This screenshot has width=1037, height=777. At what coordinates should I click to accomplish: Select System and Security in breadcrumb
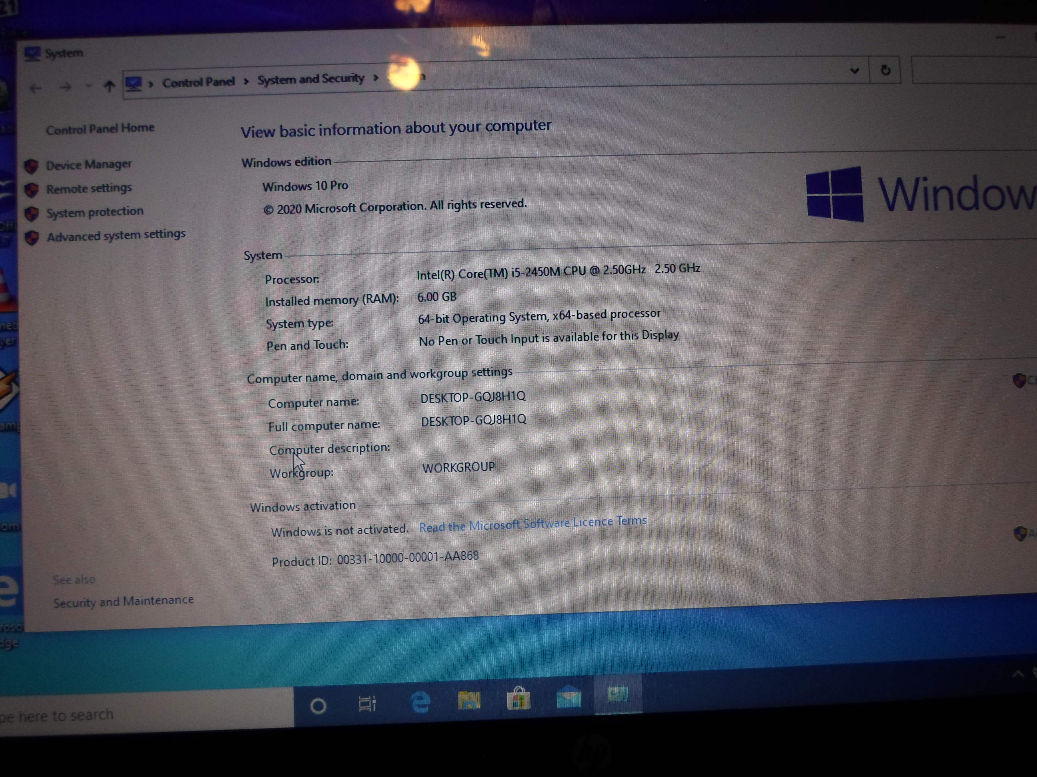coord(311,79)
